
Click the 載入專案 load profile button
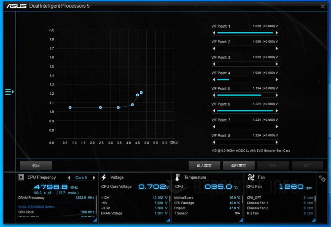pos(204,165)
